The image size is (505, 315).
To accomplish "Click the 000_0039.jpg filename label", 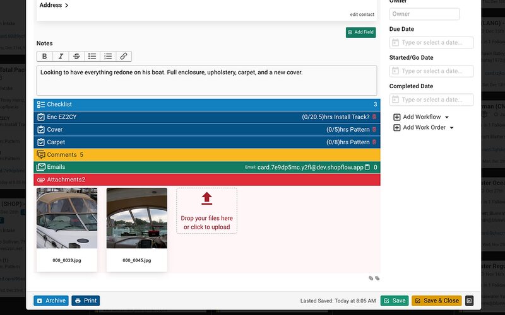I will [67, 260].
